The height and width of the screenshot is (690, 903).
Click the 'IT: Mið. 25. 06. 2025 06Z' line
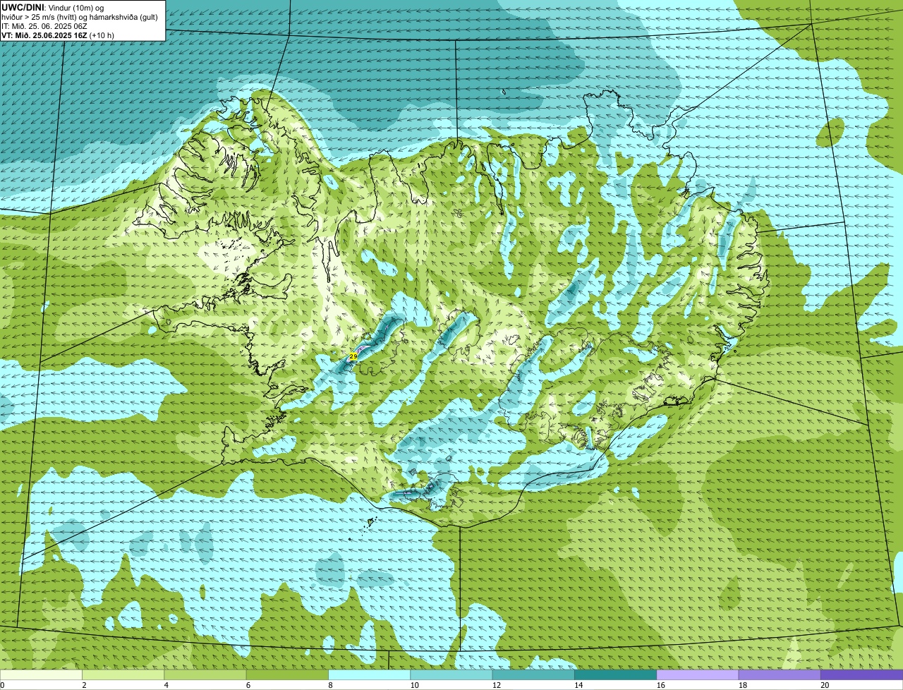pos(44,26)
